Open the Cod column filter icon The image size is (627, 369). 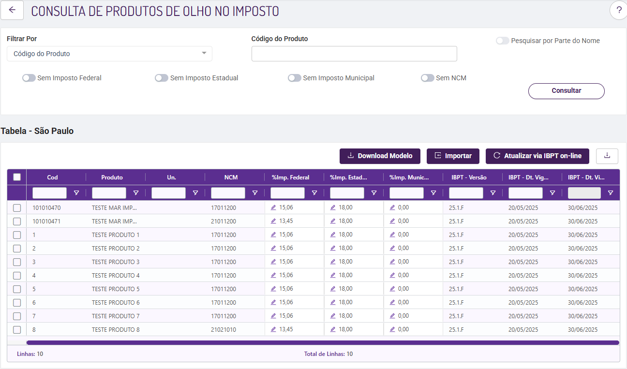[x=76, y=193]
